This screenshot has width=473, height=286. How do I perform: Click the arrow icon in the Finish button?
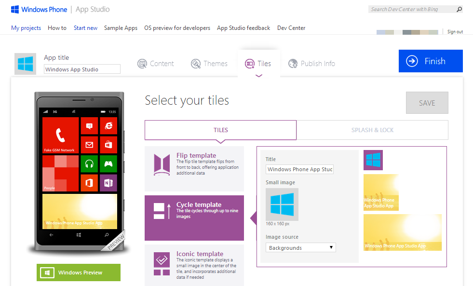coord(412,61)
